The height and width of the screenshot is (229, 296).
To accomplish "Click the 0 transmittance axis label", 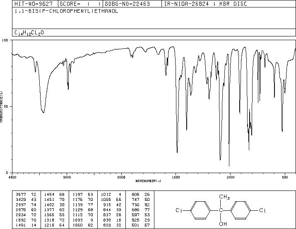I will point(7,173).
